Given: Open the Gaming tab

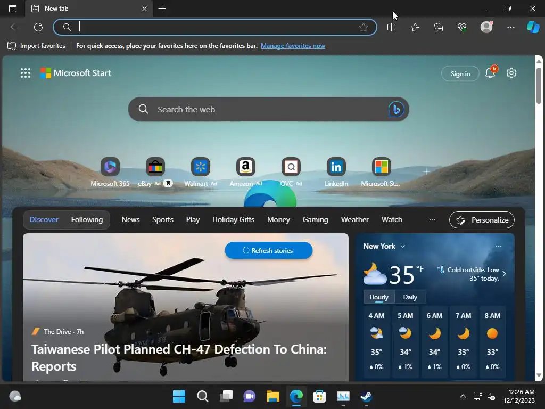Looking at the screenshot, I should [x=315, y=219].
